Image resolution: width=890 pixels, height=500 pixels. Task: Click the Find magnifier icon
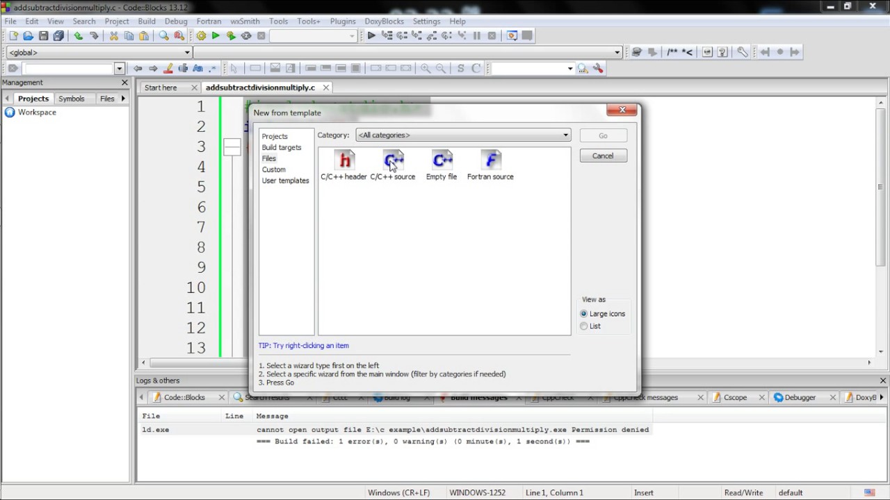[x=164, y=36]
